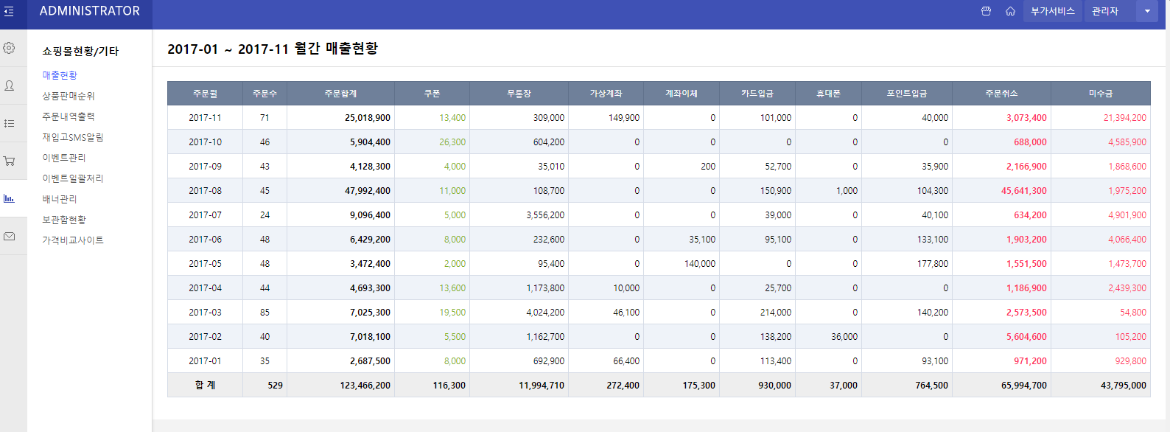Screen dimensions: 1170x432
Task: Click the 관리자 button in header
Action: (1105, 11)
